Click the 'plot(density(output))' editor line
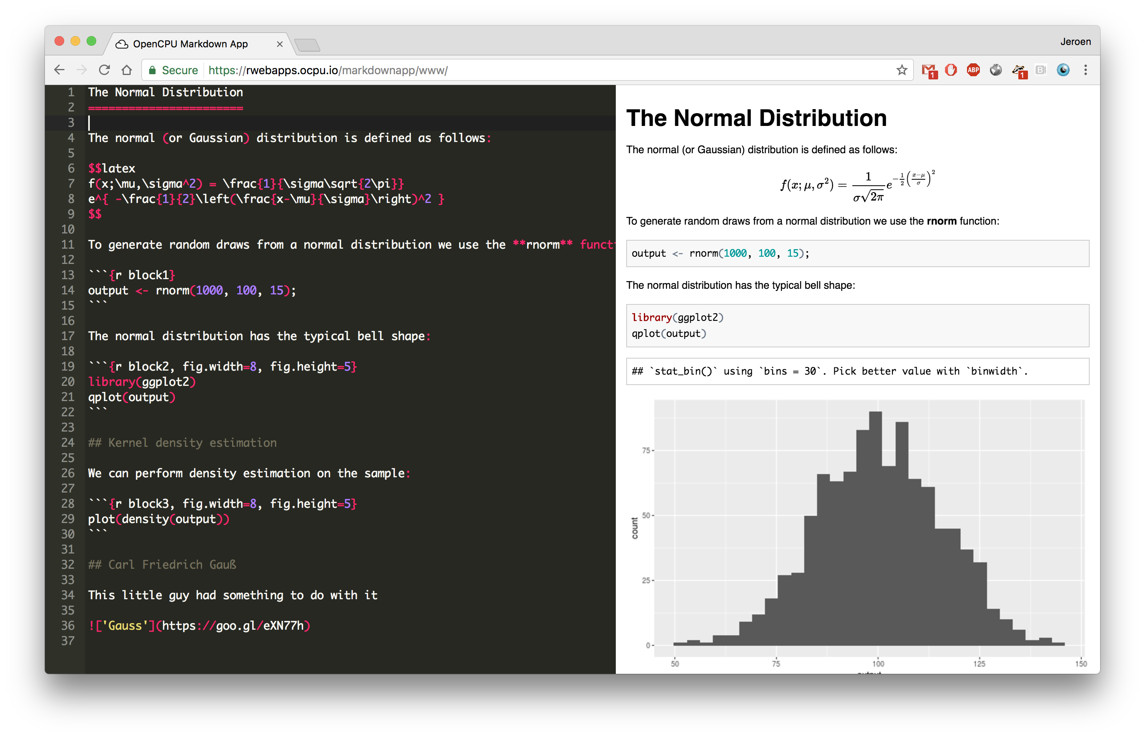The width and height of the screenshot is (1145, 738). [x=158, y=519]
